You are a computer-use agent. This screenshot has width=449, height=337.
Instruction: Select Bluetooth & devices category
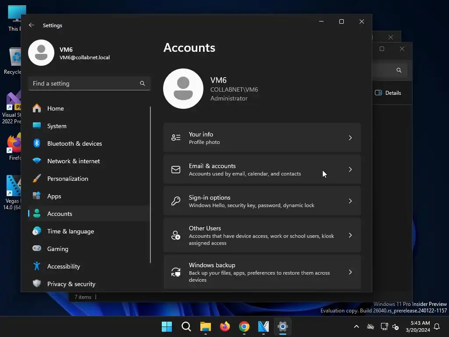coord(89,143)
